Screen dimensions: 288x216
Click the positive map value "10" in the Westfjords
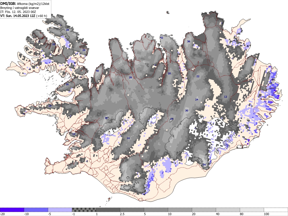coord(54,44)
